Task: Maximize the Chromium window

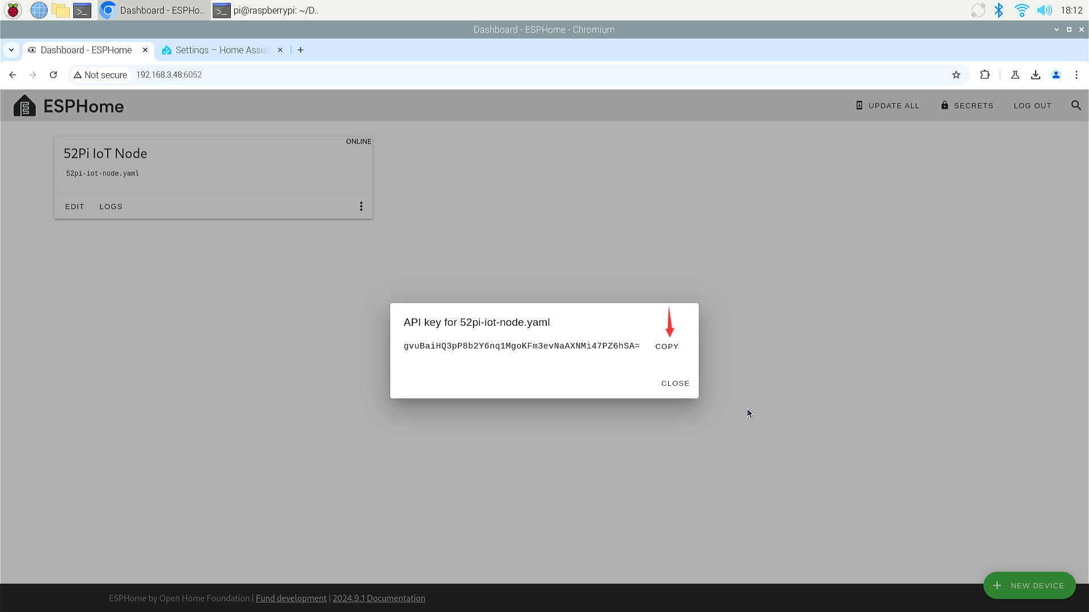Action: (1069, 29)
